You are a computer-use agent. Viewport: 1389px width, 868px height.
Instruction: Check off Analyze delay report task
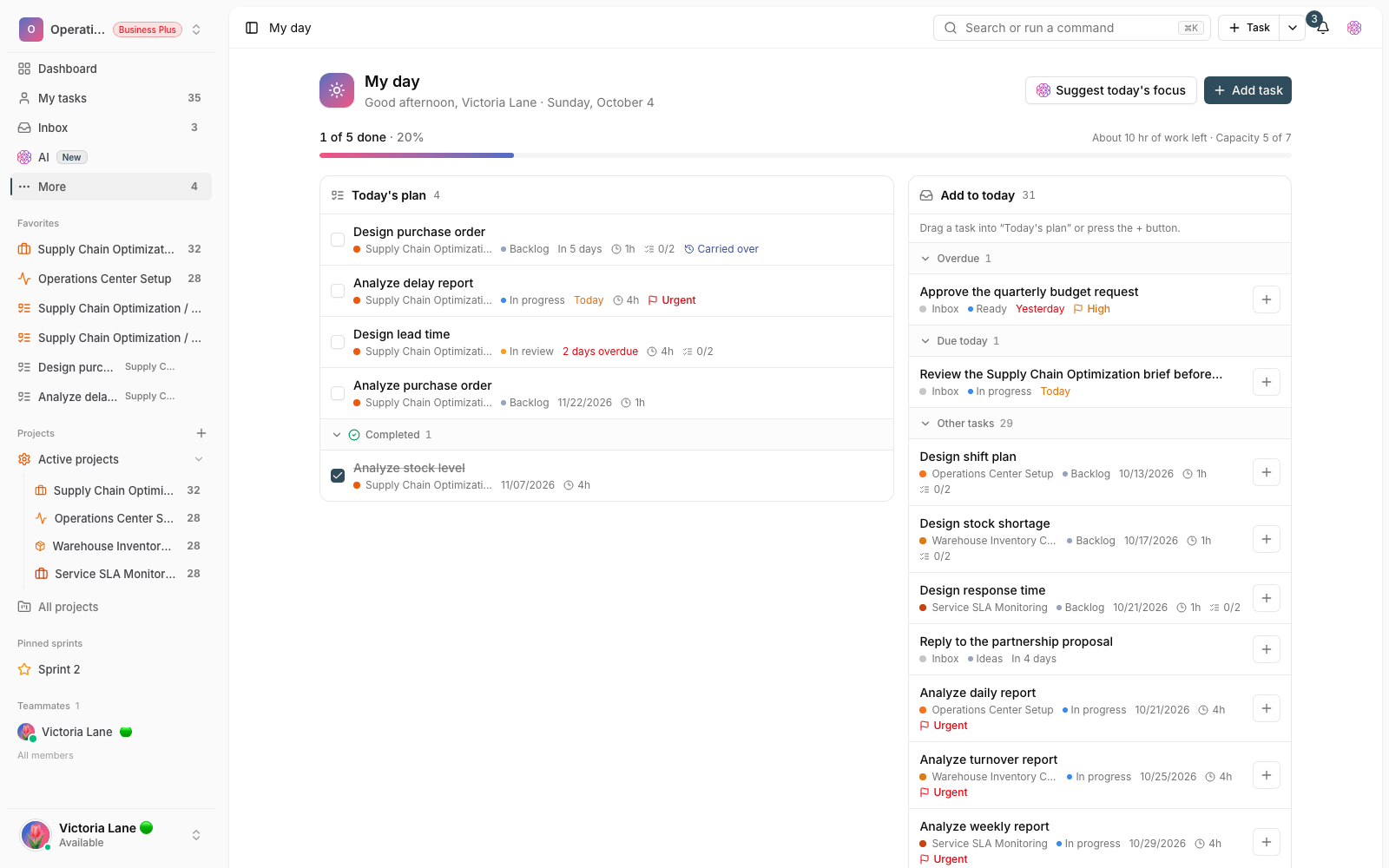338,291
